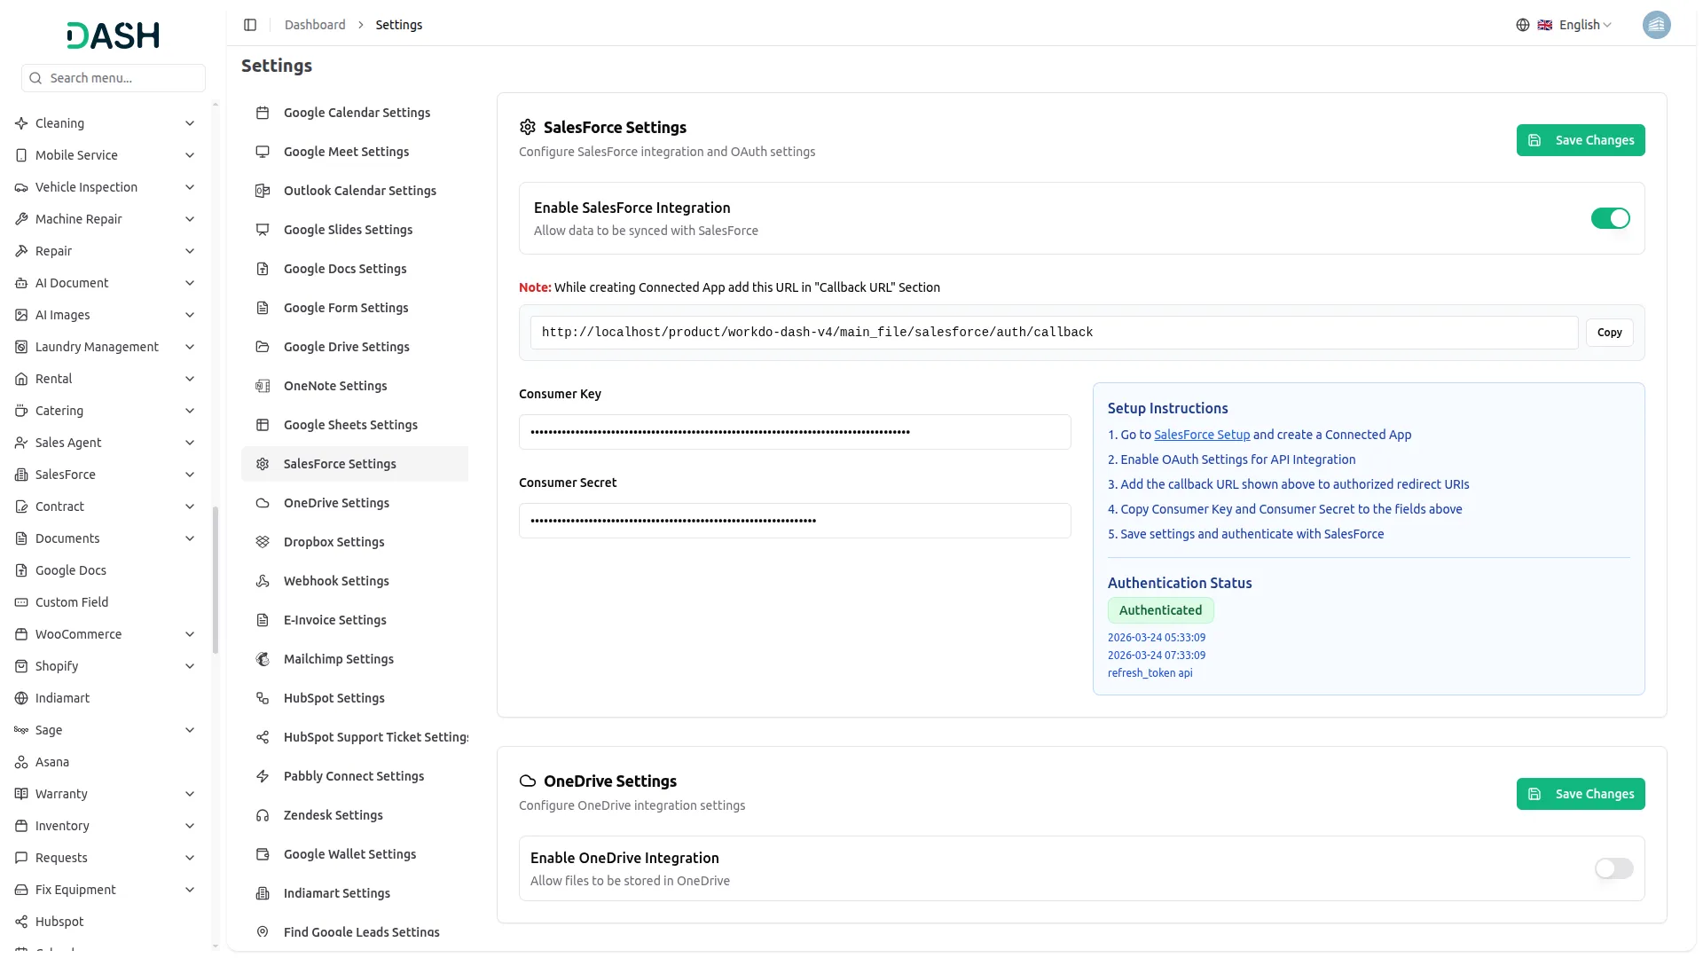Click the Consumer Key input field
Viewport: 1703px width, 958px height.
795,432
